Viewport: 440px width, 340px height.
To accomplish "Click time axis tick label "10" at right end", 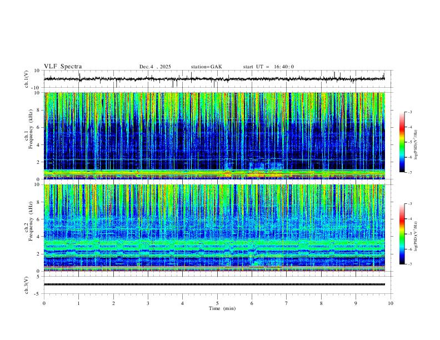I will click(x=391, y=303).
